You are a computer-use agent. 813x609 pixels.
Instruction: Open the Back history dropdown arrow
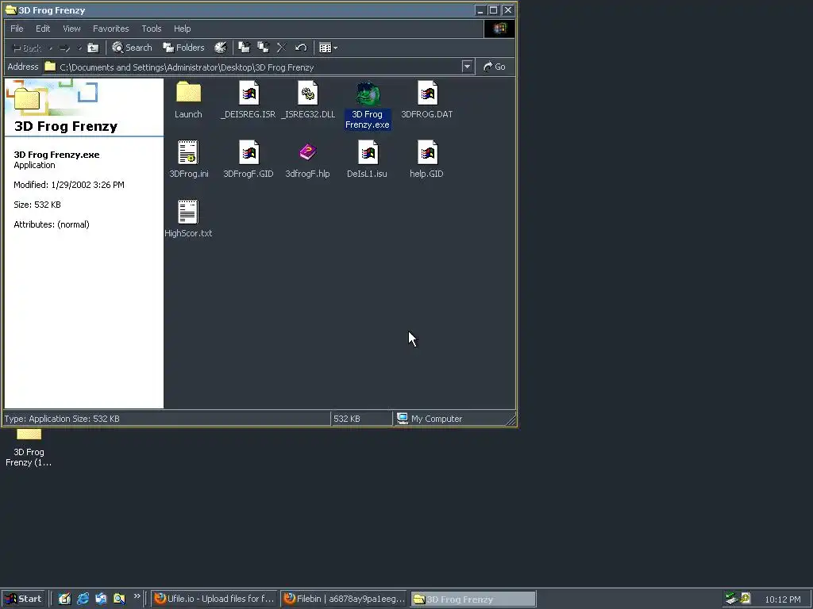[50, 48]
